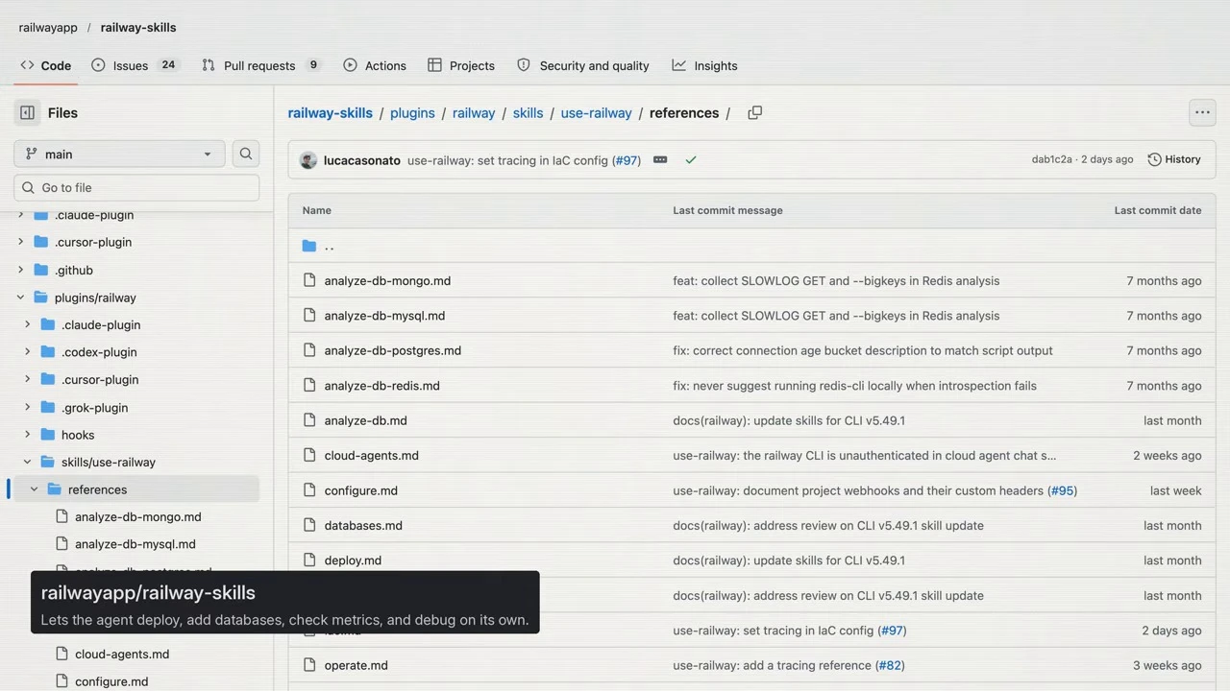Expand the .codex-plugin folder chevron
The image size is (1230, 691).
click(x=27, y=352)
